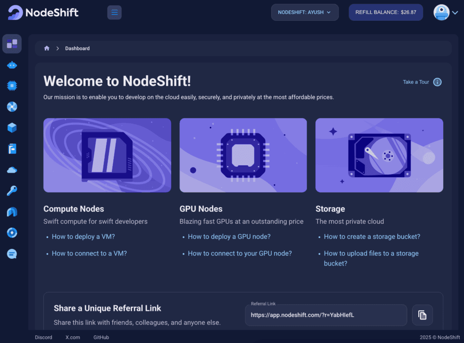Open the Compute Nodes card image
Viewport: 464px width, 343px height.
pyautogui.click(x=107, y=155)
